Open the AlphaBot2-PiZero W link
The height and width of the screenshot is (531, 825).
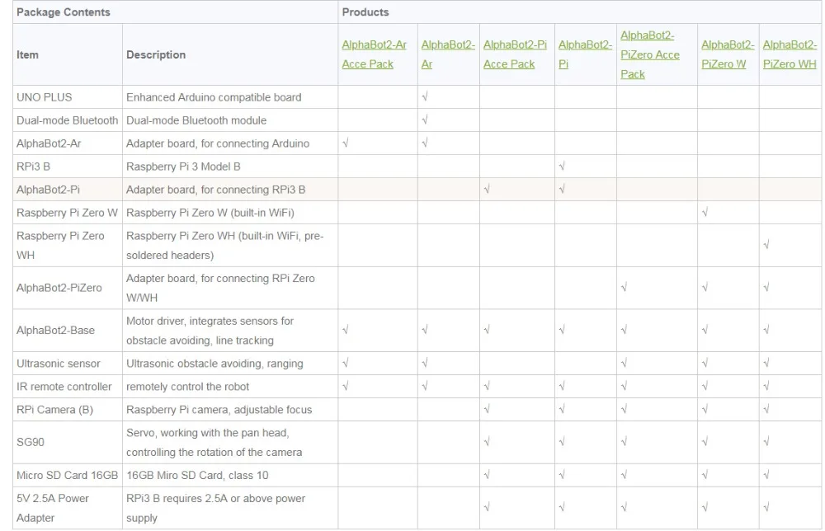point(728,54)
